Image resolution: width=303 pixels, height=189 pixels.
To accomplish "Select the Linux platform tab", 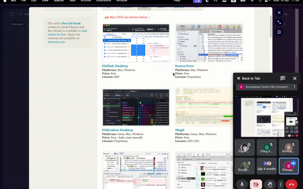I will [x=160, y=8].
